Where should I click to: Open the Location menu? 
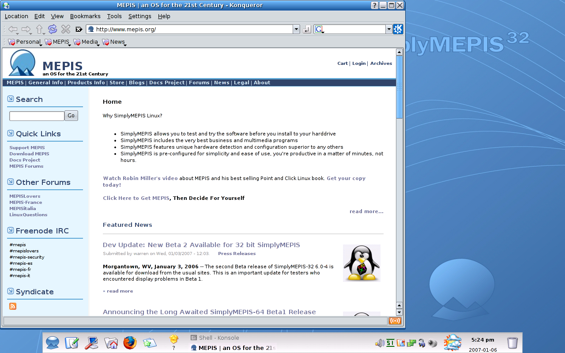(16, 16)
